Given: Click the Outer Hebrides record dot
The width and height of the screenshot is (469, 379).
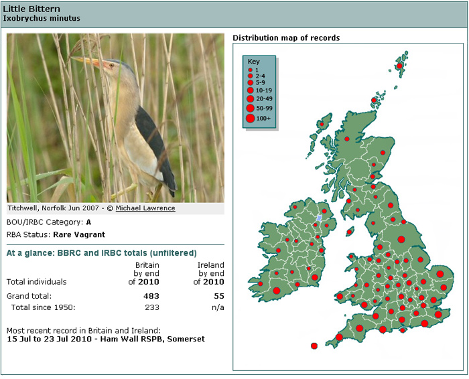Looking at the screenshot, I should (322, 124).
